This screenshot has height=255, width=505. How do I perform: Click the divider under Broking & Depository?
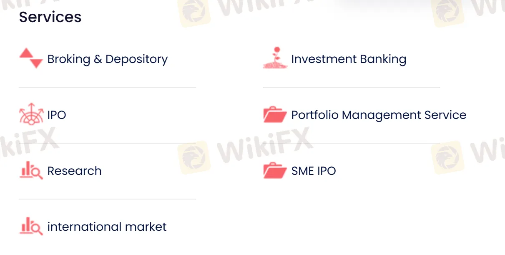click(x=107, y=87)
